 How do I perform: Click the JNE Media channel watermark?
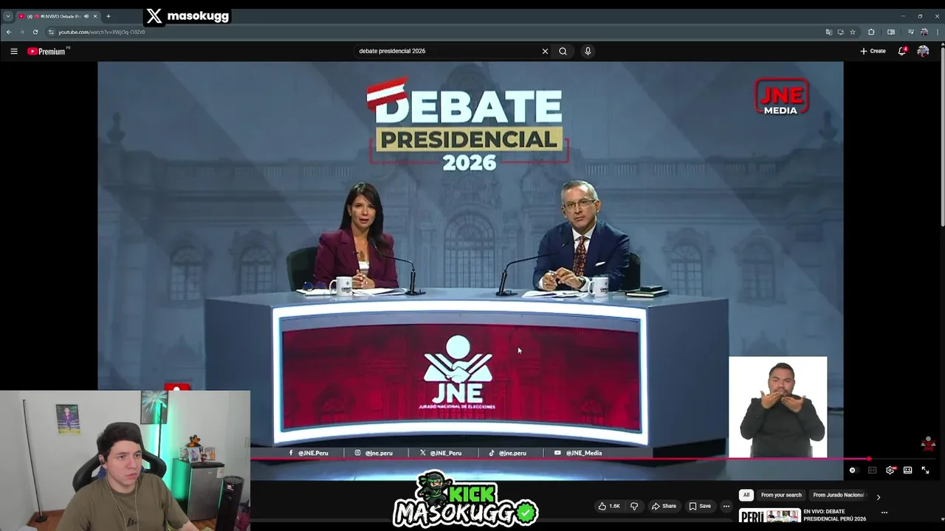point(928,443)
